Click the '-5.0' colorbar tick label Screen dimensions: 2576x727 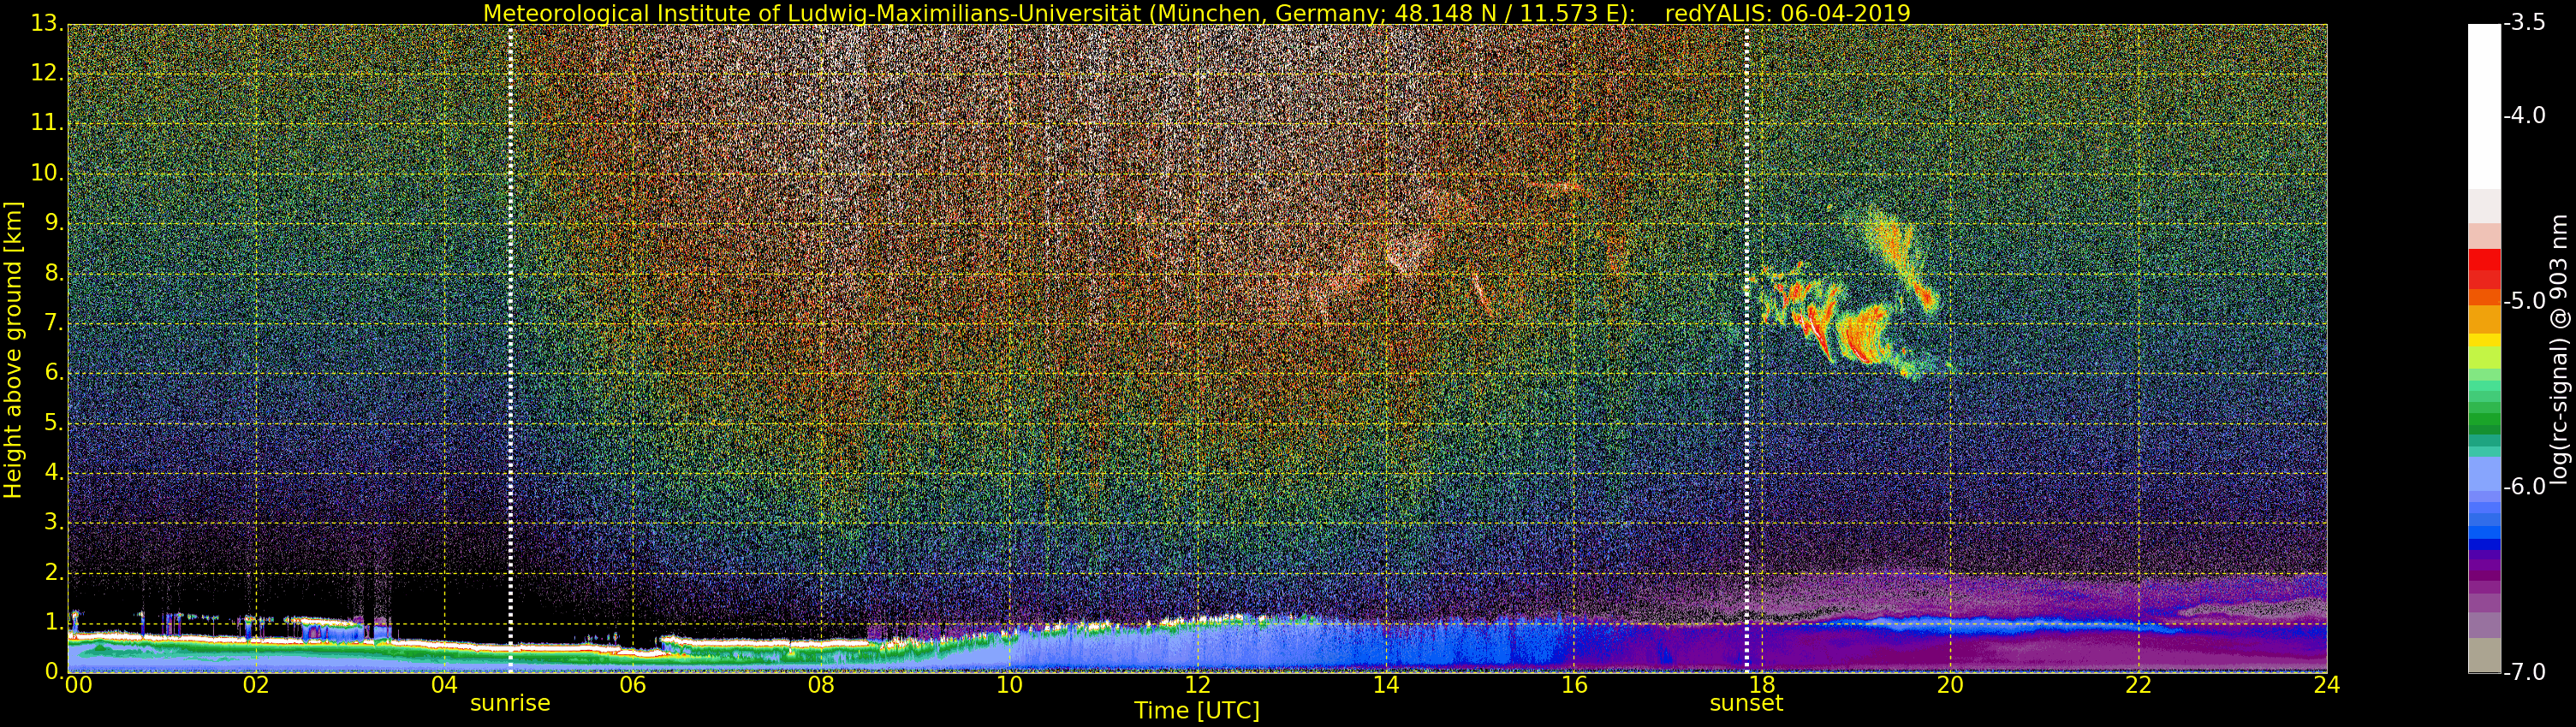2524,300
